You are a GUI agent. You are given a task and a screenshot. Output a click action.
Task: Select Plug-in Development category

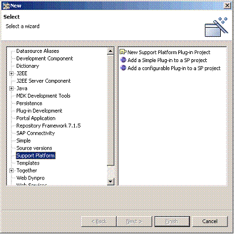pyautogui.click(x=39, y=111)
